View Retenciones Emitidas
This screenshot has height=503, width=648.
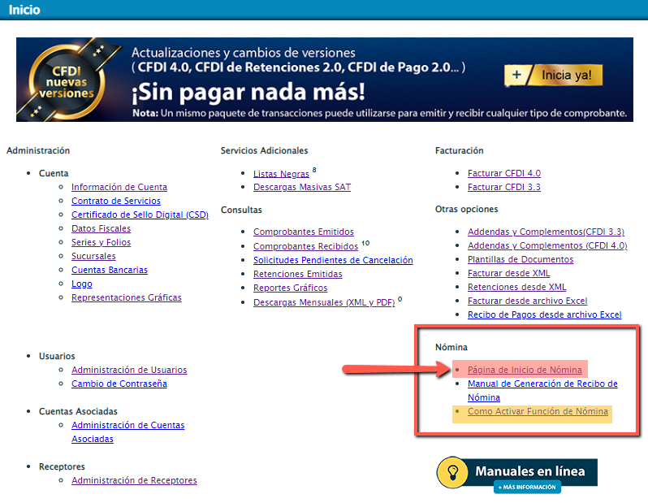tap(297, 274)
